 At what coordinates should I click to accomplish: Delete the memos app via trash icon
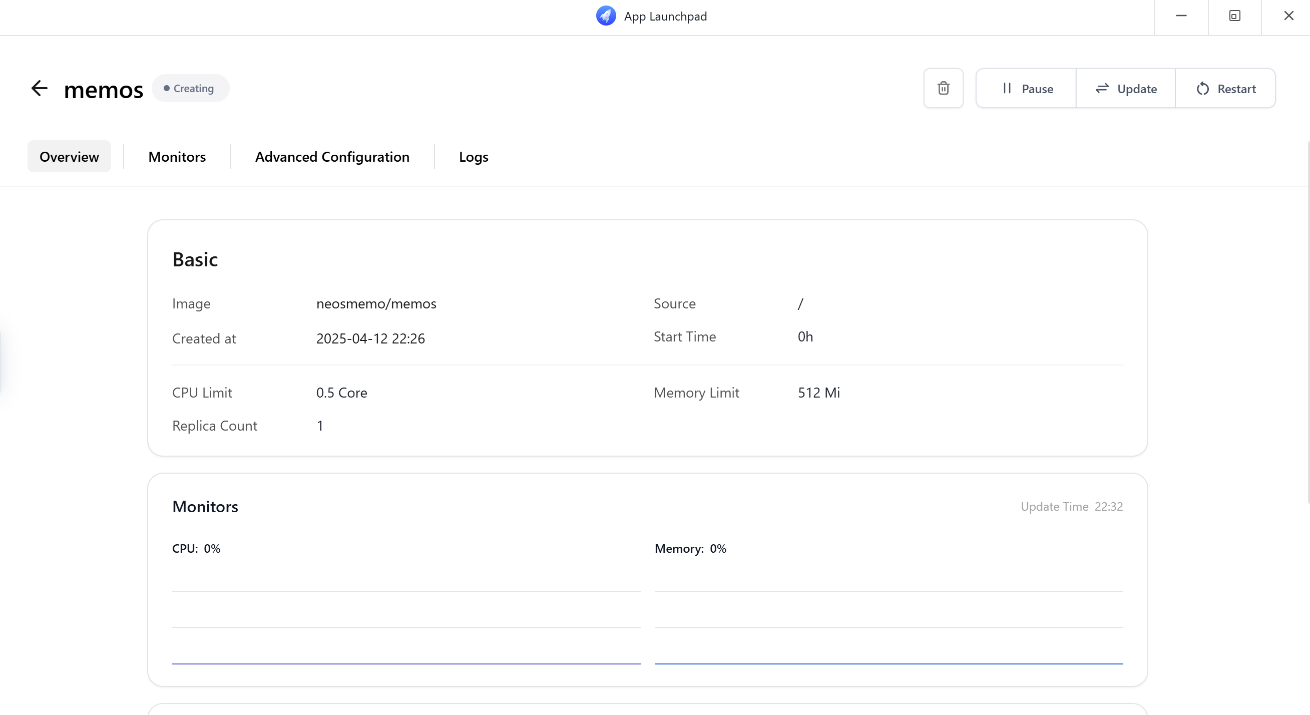[944, 89]
